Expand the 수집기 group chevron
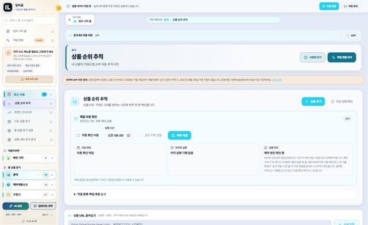This screenshot has height=225, width=368. tap(52, 195)
